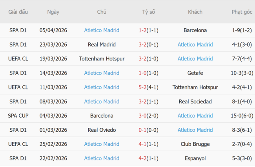Click Atletico Madrid in the Getafe match row
This screenshot has height=167, width=255.
coord(102,73)
